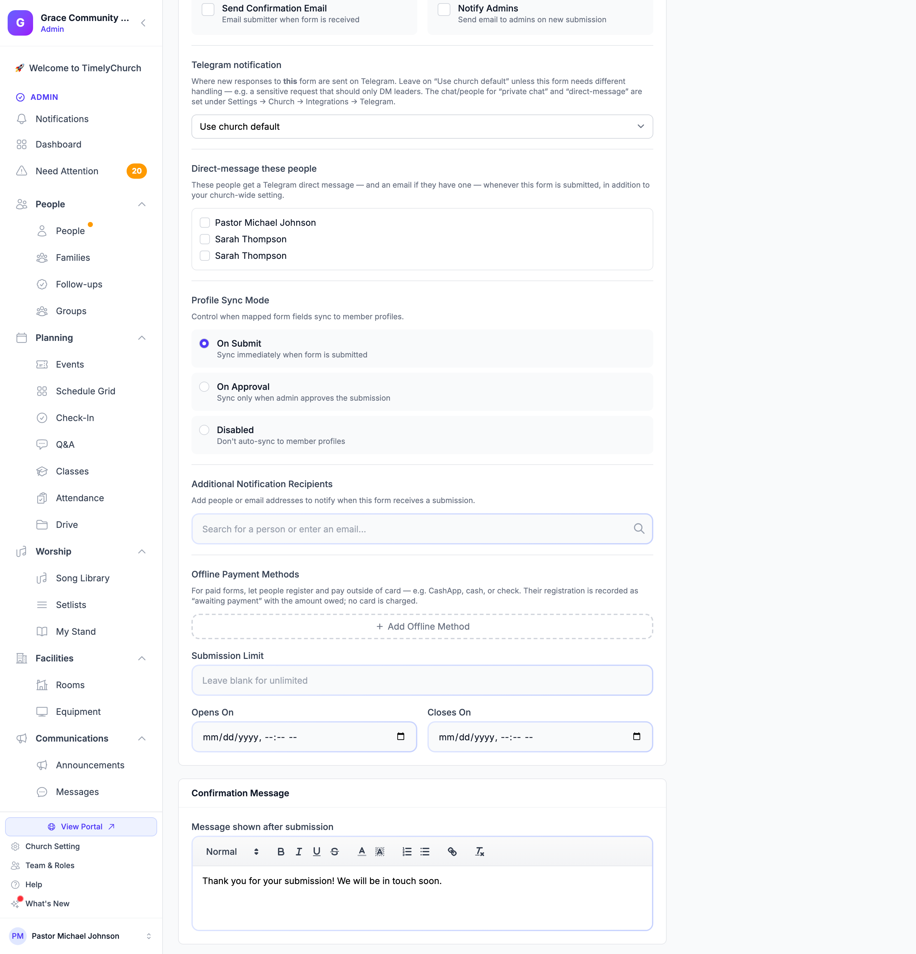916x954 pixels.
Task: Open What's New link
Action: point(47,903)
